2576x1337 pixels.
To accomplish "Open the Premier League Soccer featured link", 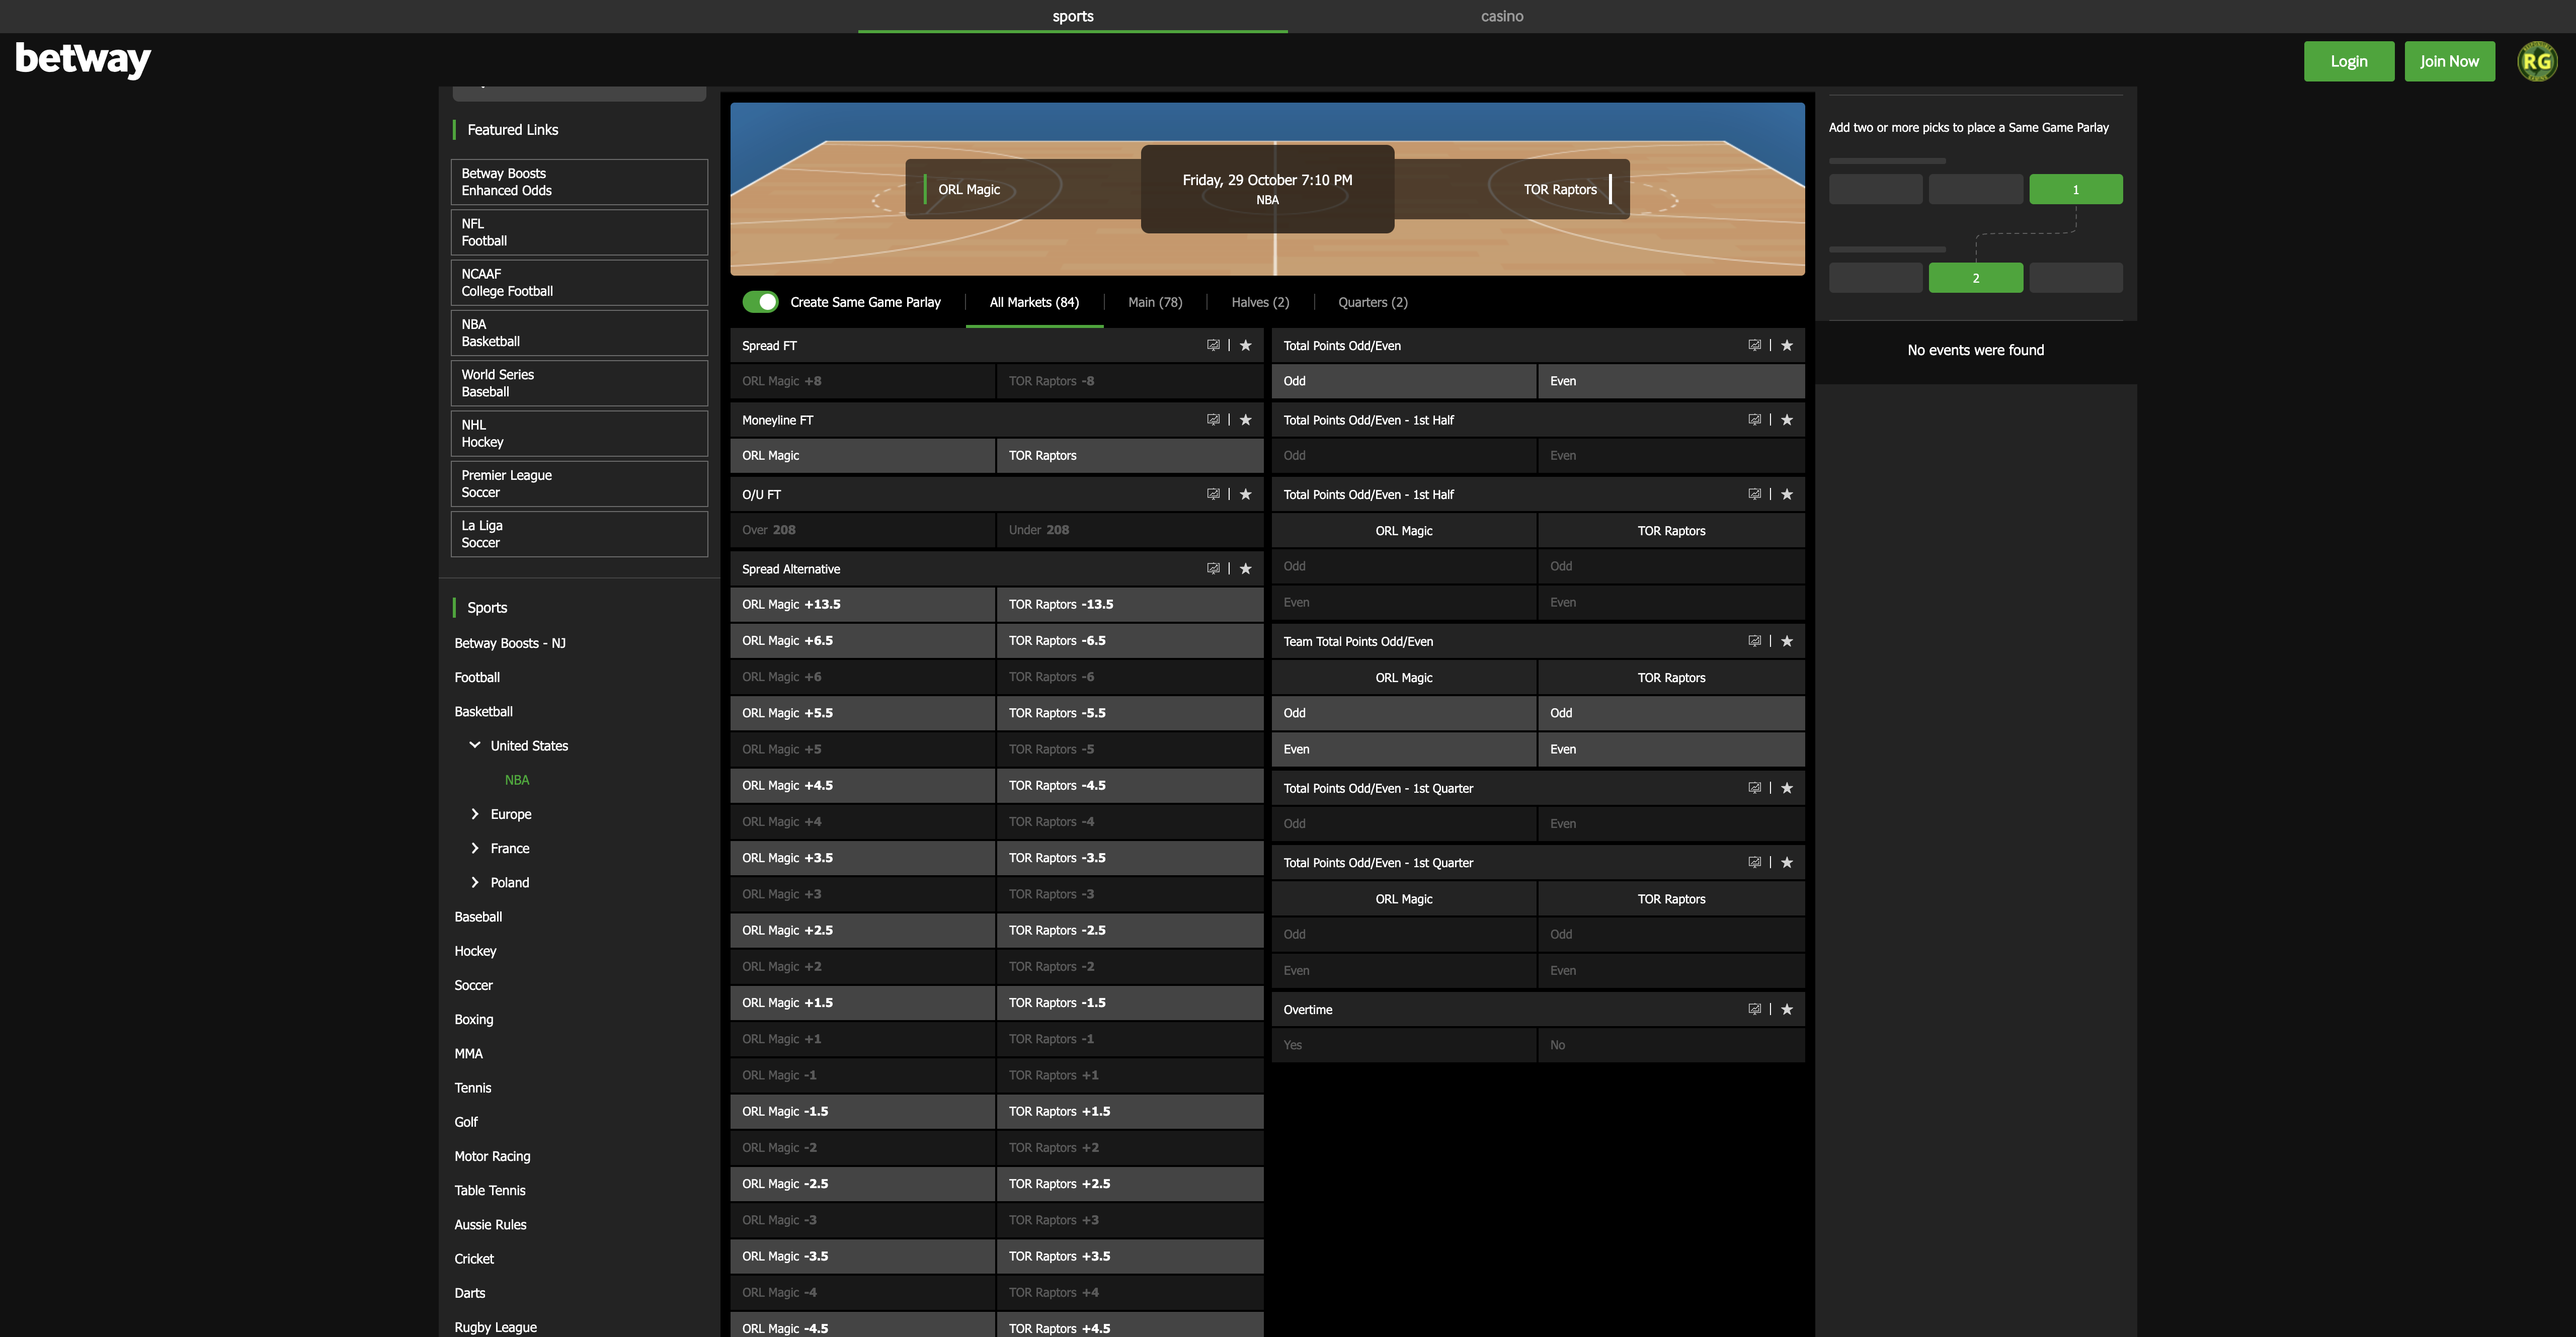I will click(x=579, y=484).
